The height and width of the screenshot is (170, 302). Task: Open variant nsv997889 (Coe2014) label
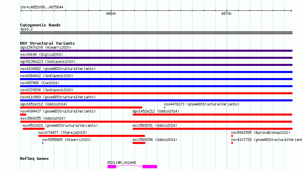40,83
